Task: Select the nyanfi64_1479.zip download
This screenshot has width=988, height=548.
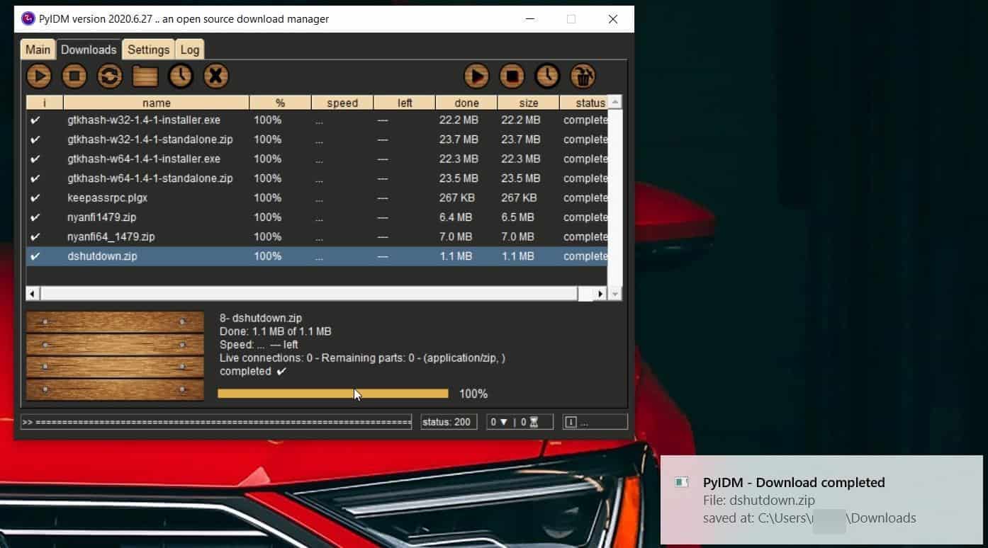Action: click(317, 236)
